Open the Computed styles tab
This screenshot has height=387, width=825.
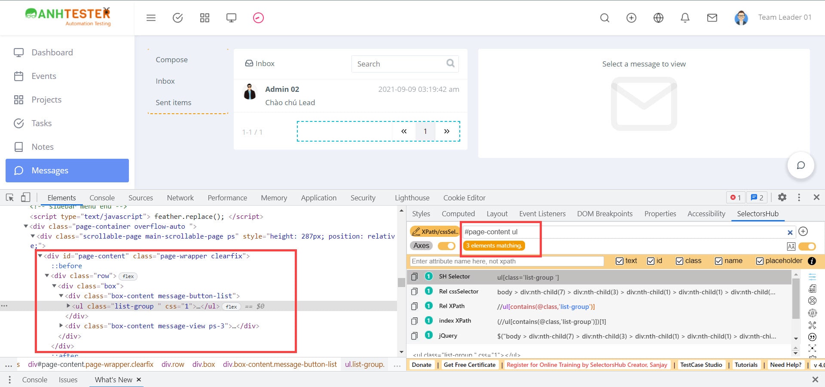458,214
